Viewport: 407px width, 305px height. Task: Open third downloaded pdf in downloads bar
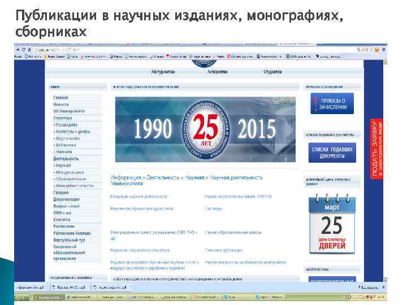[110, 287]
